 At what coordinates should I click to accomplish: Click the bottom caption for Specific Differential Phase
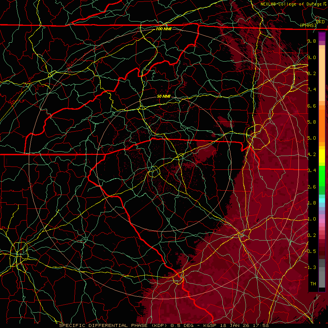pos(164,325)
